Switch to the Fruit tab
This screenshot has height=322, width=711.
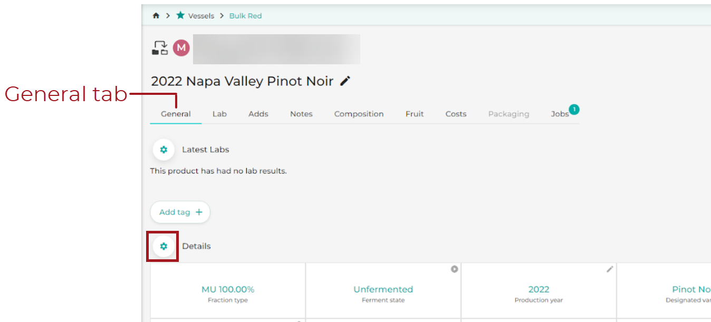pyautogui.click(x=415, y=114)
